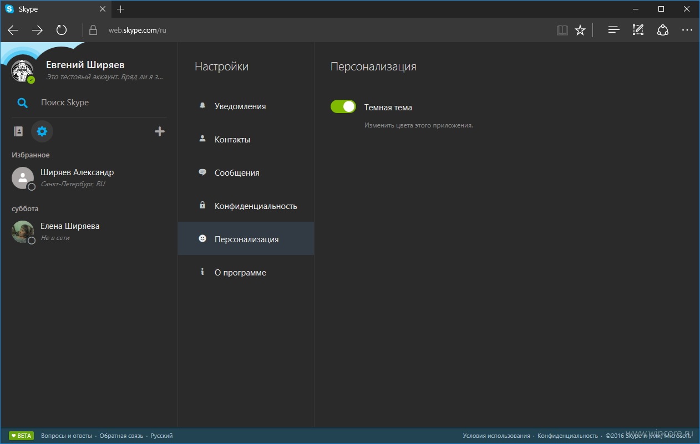700x444 pixels.
Task: Click the smiley icon beside Персонализация
Action: (x=202, y=238)
